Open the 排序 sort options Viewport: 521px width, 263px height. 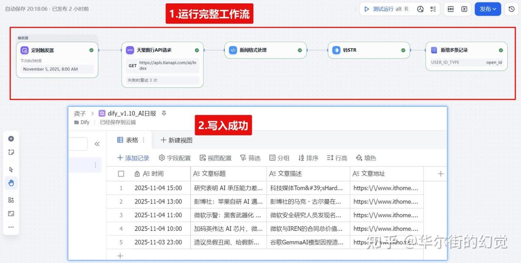click(308, 158)
